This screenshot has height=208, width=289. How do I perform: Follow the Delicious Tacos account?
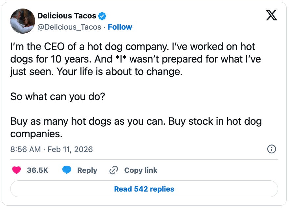click(x=120, y=27)
